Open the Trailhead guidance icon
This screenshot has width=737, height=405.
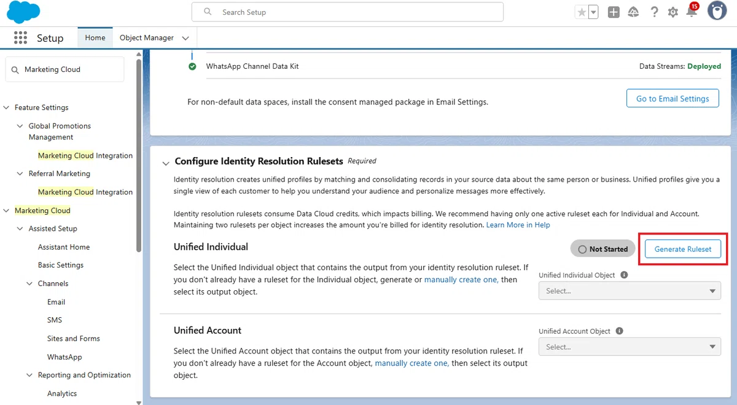[x=633, y=12]
